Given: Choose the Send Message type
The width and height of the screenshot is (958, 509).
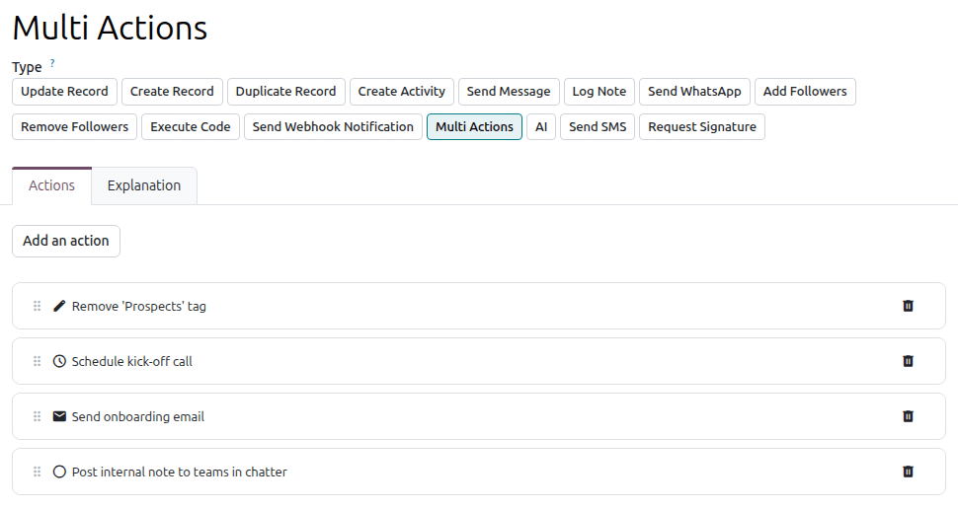Looking at the screenshot, I should pyautogui.click(x=509, y=92).
